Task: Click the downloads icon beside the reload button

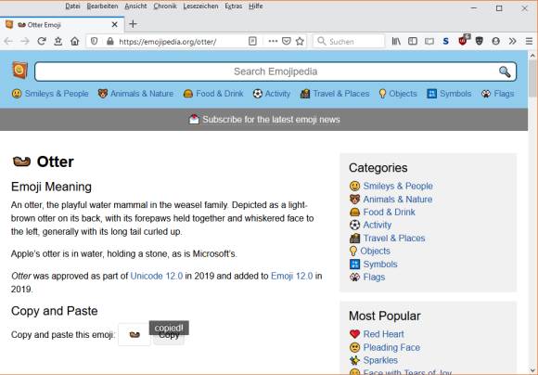Action: tap(58, 41)
